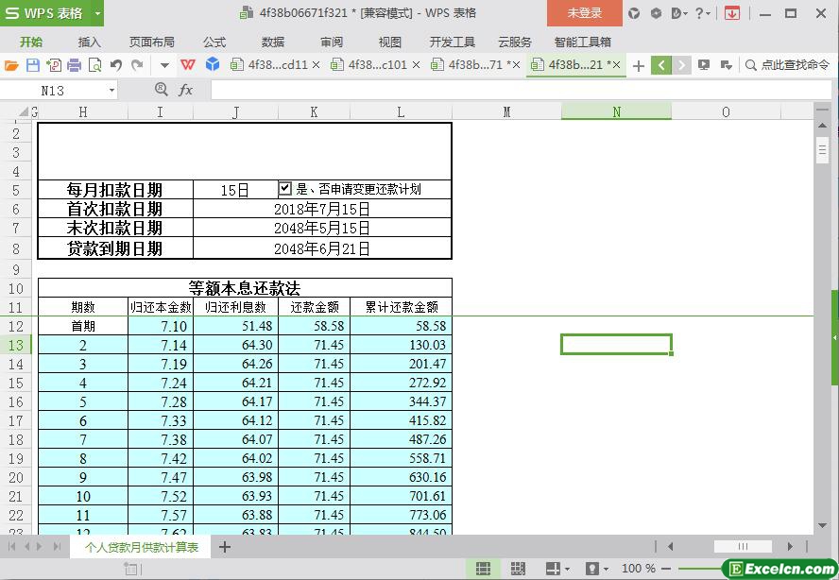The height and width of the screenshot is (580, 839).
Task: Click the Print preview icon
Action: coord(94,65)
